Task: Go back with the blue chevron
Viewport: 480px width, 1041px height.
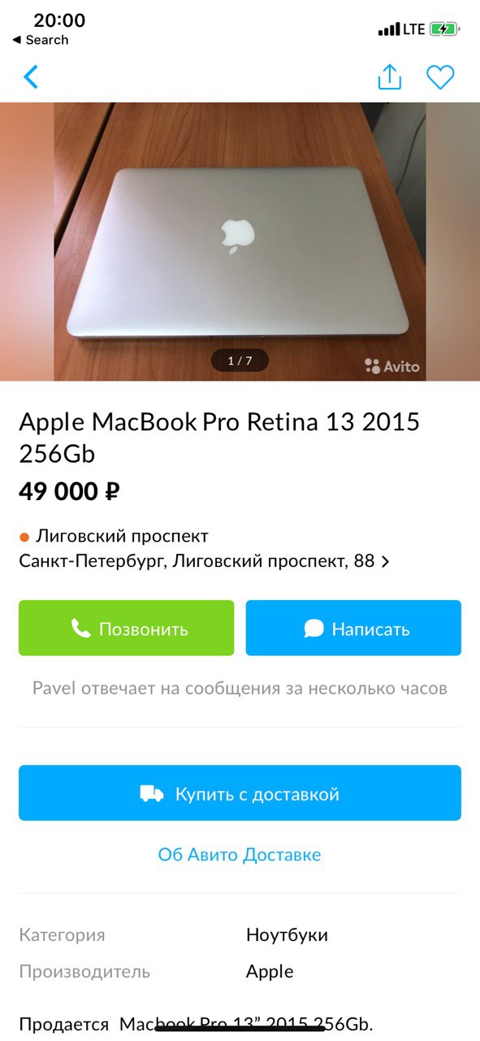Action: (31, 77)
